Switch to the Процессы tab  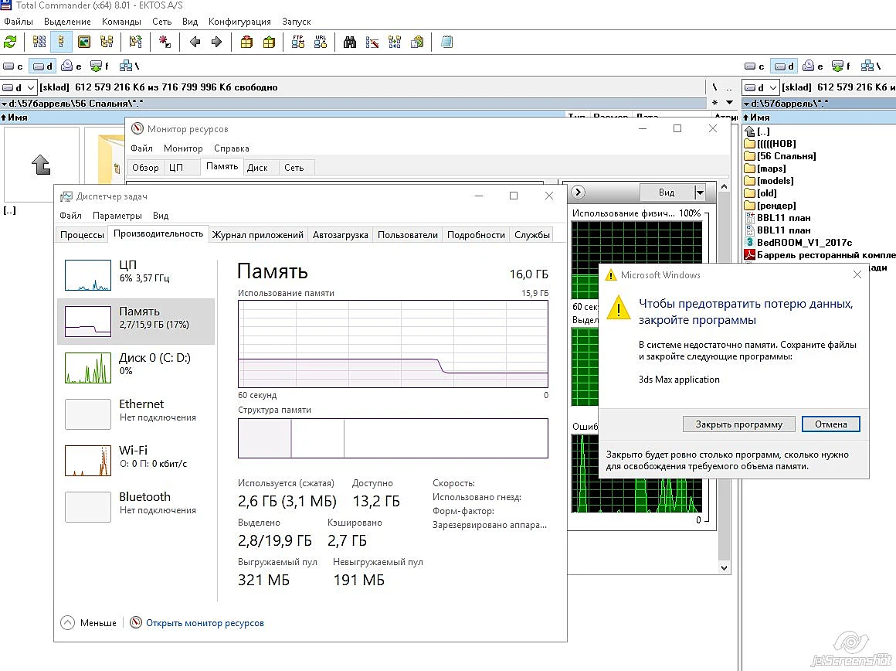point(83,234)
